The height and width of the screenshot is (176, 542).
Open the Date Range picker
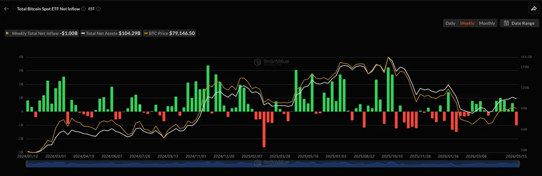pos(519,23)
